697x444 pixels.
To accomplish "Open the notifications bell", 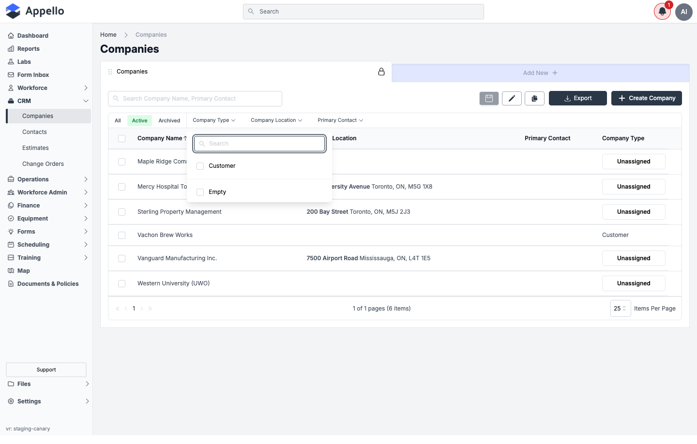I will (662, 12).
